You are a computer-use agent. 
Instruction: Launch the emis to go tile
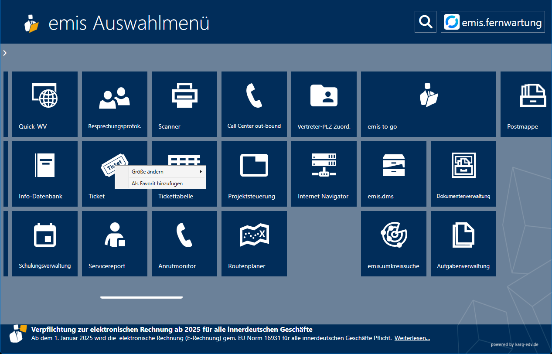click(x=429, y=104)
